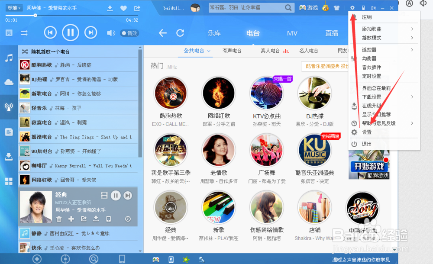The image size is (433, 264).
Task: Delete 经典 station with trash icon
Action: 59,219
